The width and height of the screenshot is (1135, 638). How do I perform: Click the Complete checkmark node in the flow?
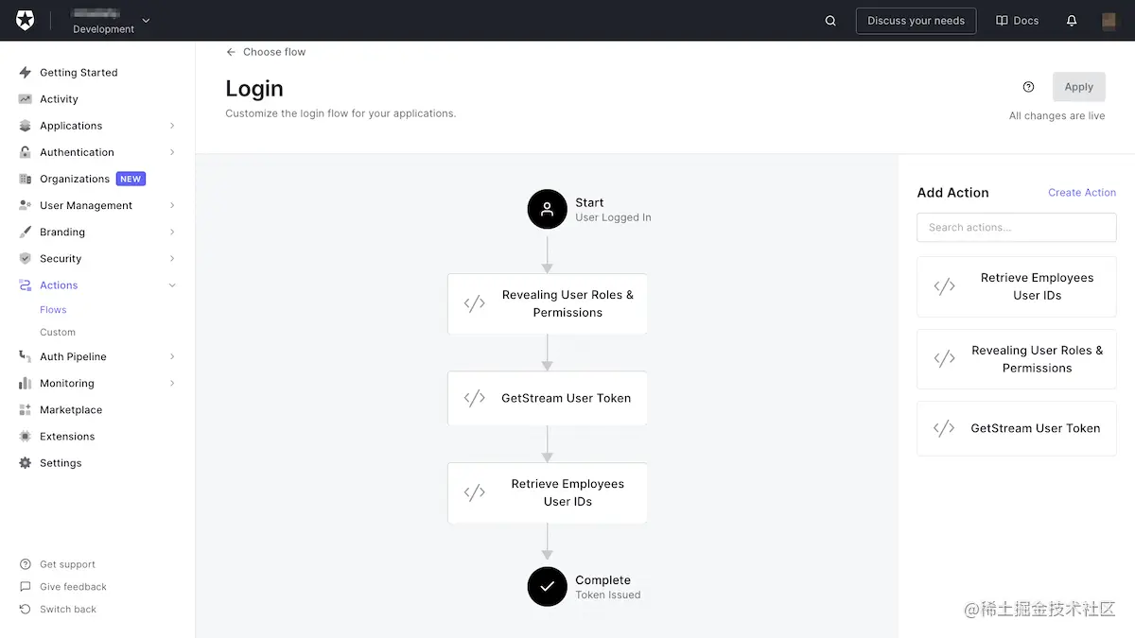pos(547,586)
